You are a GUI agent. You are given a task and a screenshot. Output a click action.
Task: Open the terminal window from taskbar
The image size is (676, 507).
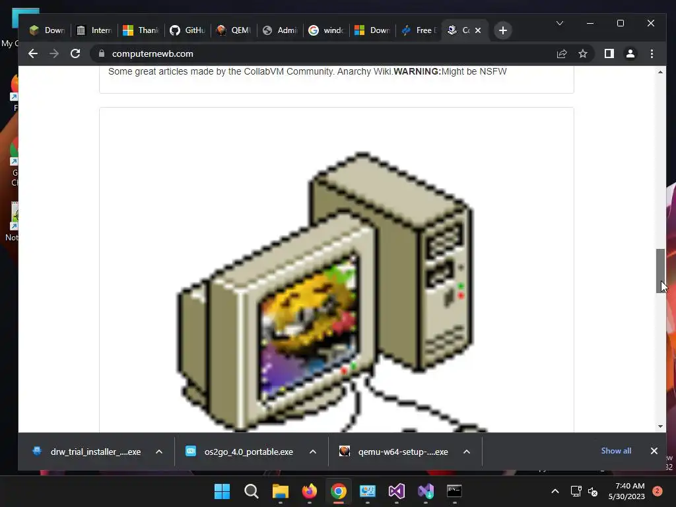point(454,491)
